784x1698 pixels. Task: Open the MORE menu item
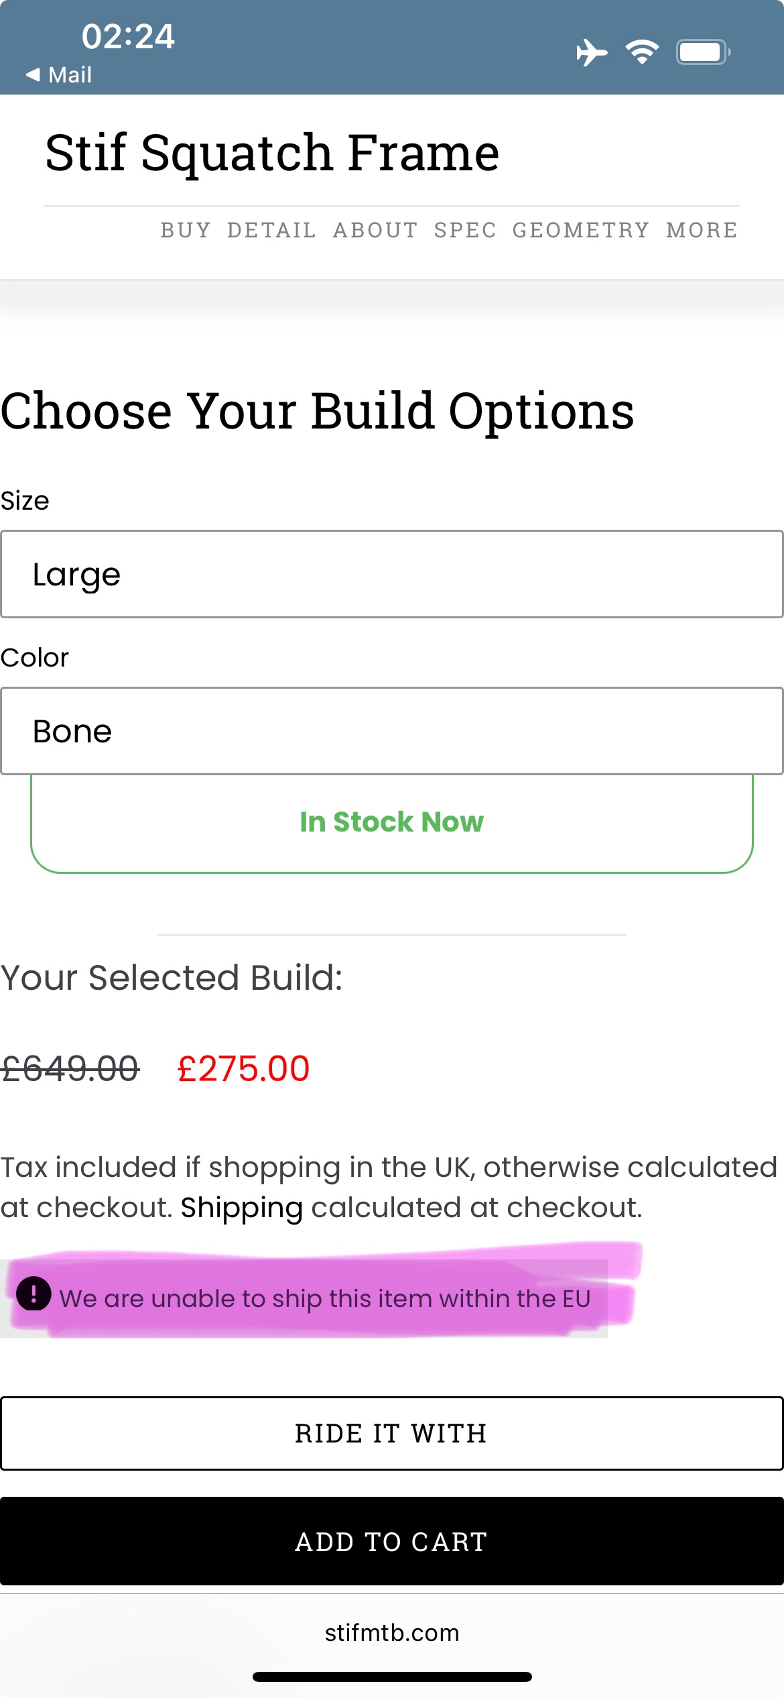(x=702, y=230)
